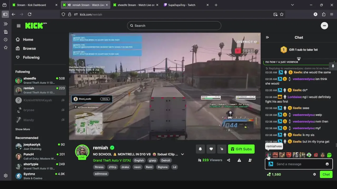Image resolution: width=337 pixels, height=189 pixels.
Task: Open bookmarks sidebar star icon
Action: tap(6, 48)
